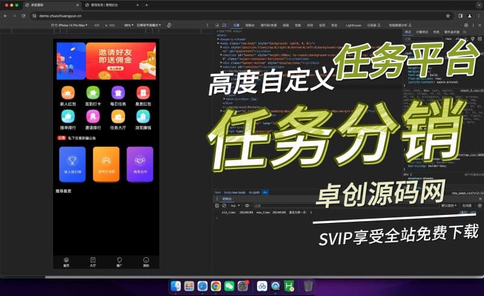Switch to the 管理系统 browser tab

[111, 5]
